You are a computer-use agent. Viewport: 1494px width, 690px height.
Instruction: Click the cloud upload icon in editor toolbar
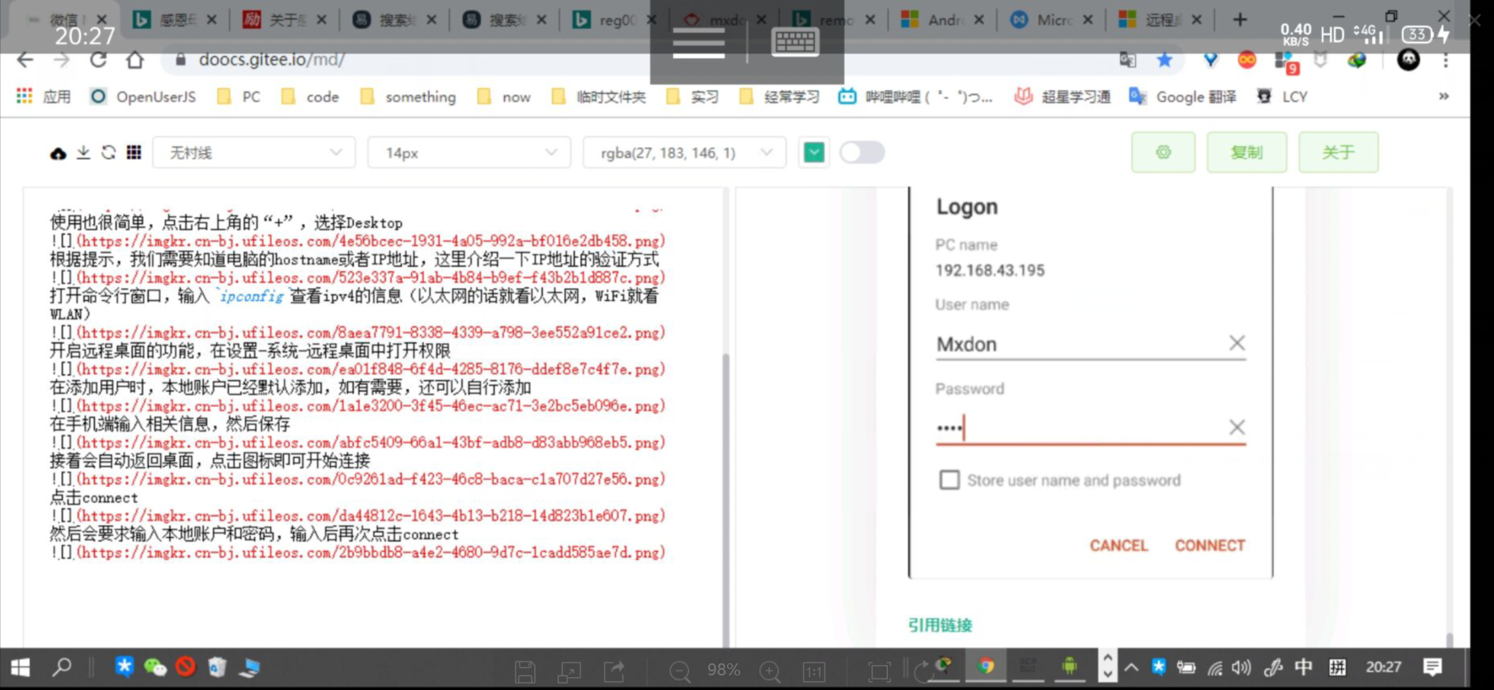[58, 153]
